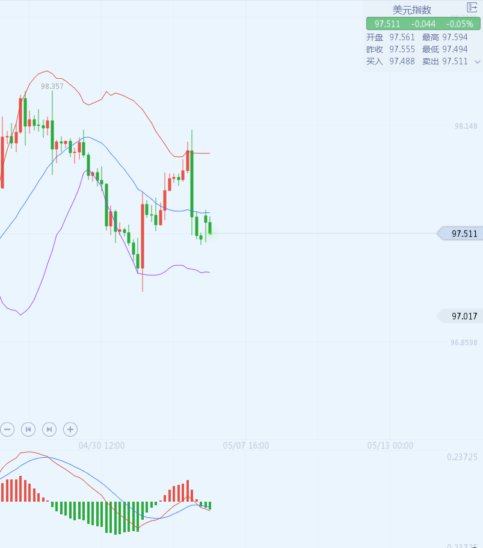Click the current price tag 97.511 on the axis
483x548 pixels.
[461, 233]
